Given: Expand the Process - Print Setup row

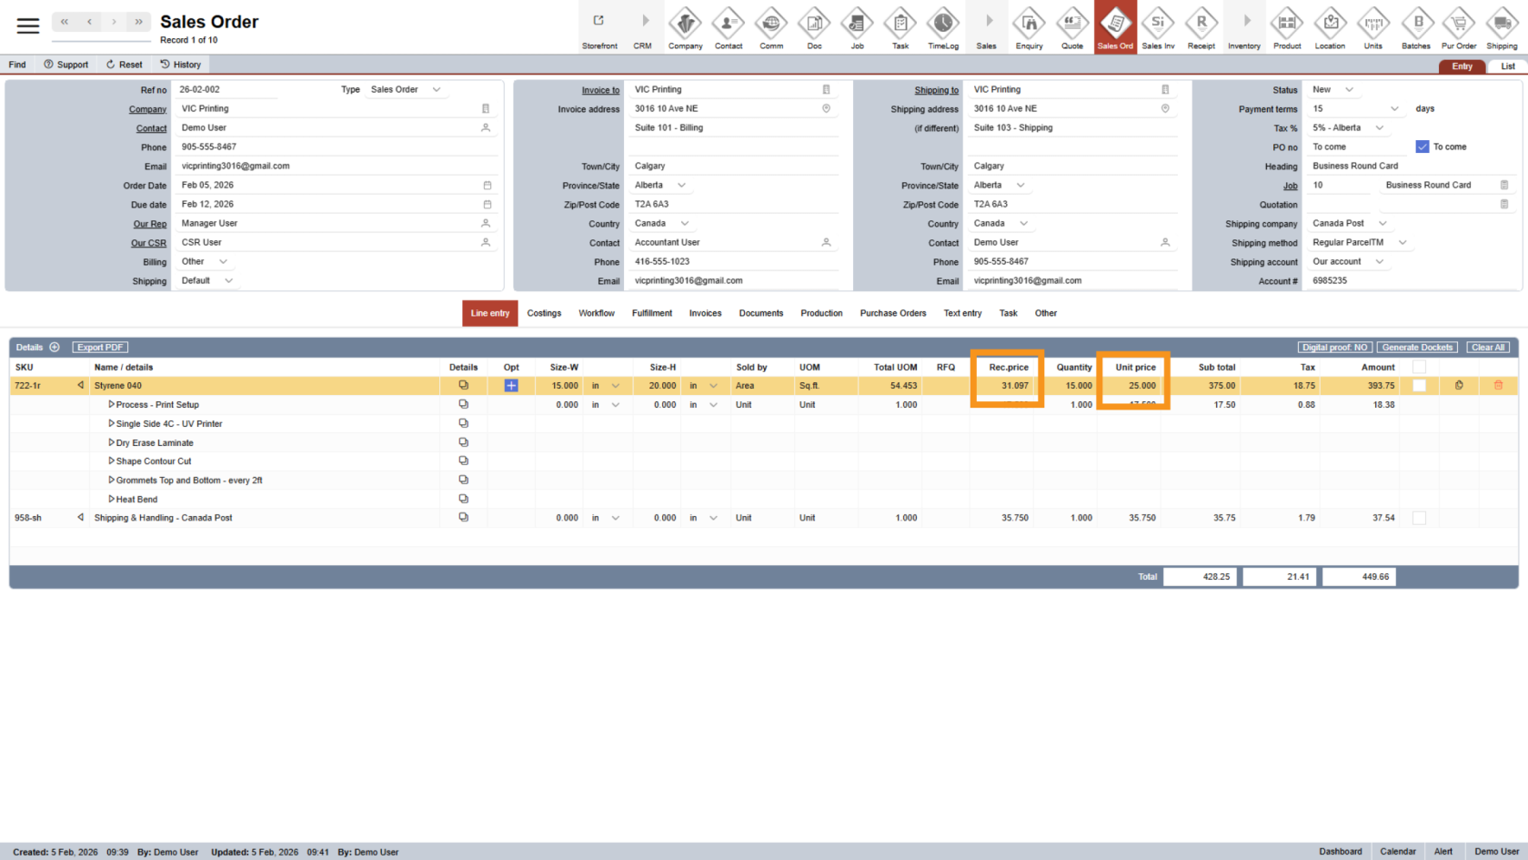Looking at the screenshot, I should coord(111,404).
